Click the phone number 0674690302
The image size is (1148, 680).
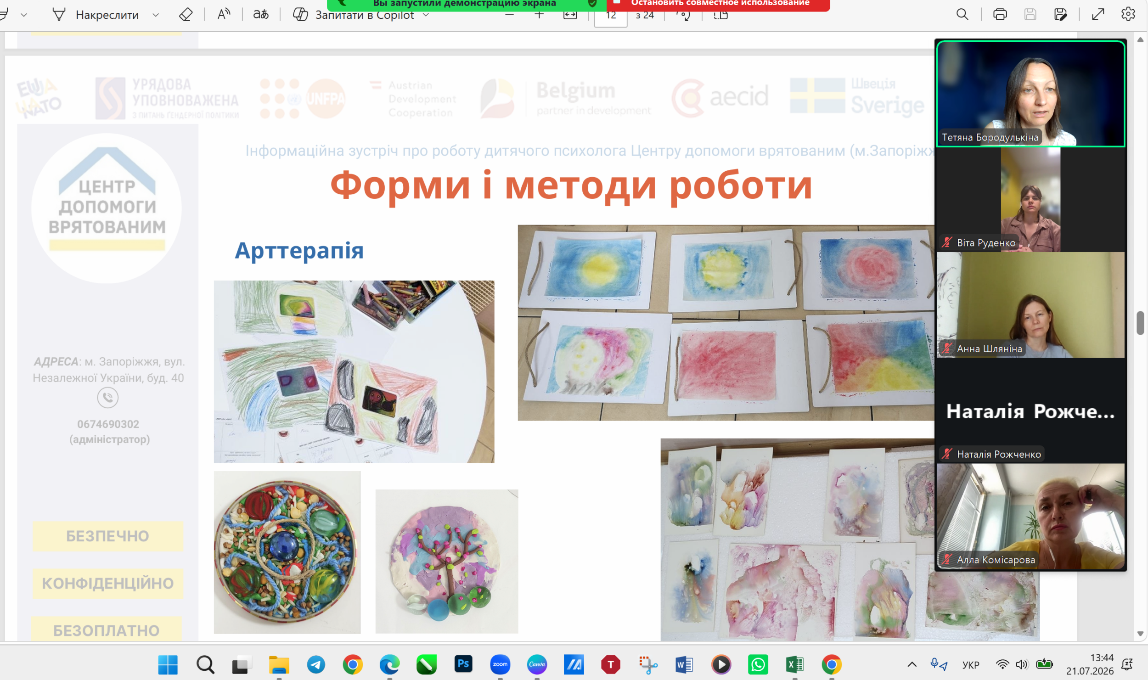pos(108,424)
